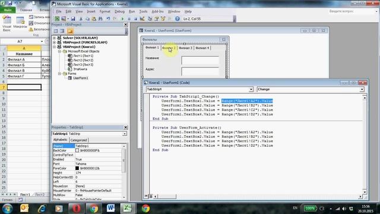
Task: Select ЭтаКнига in the project tree
Action: pos(80,69)
